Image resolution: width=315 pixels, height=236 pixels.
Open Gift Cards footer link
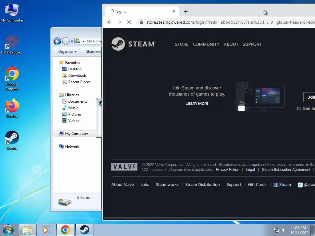pos(257,185)
